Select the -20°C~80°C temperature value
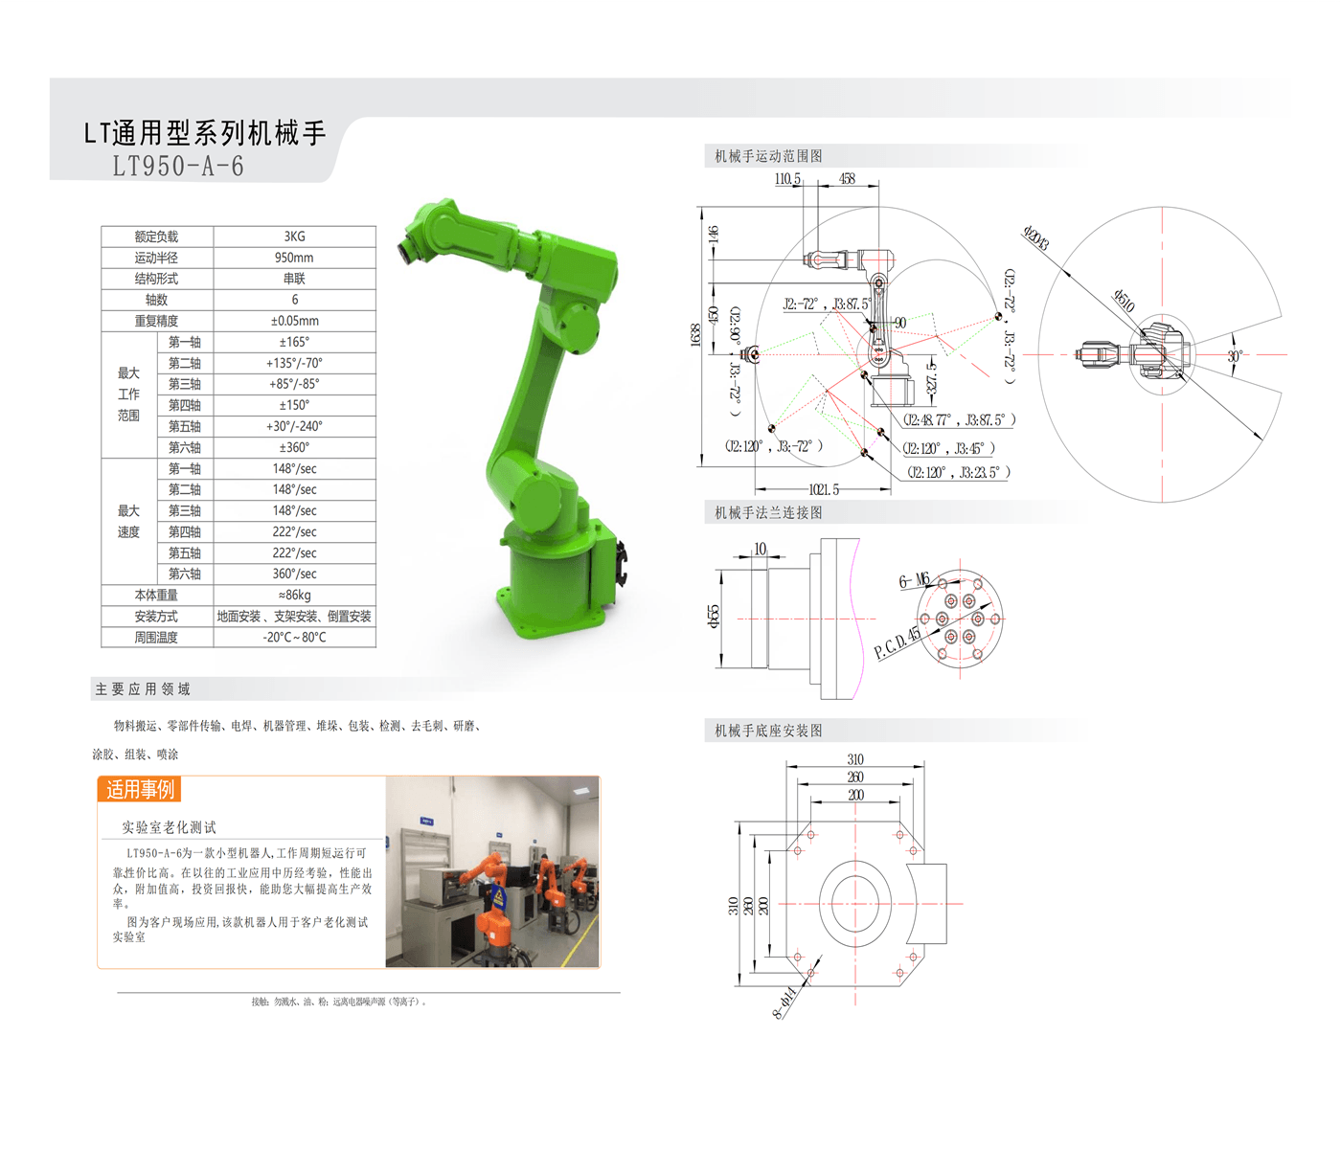 coord(294,637)
